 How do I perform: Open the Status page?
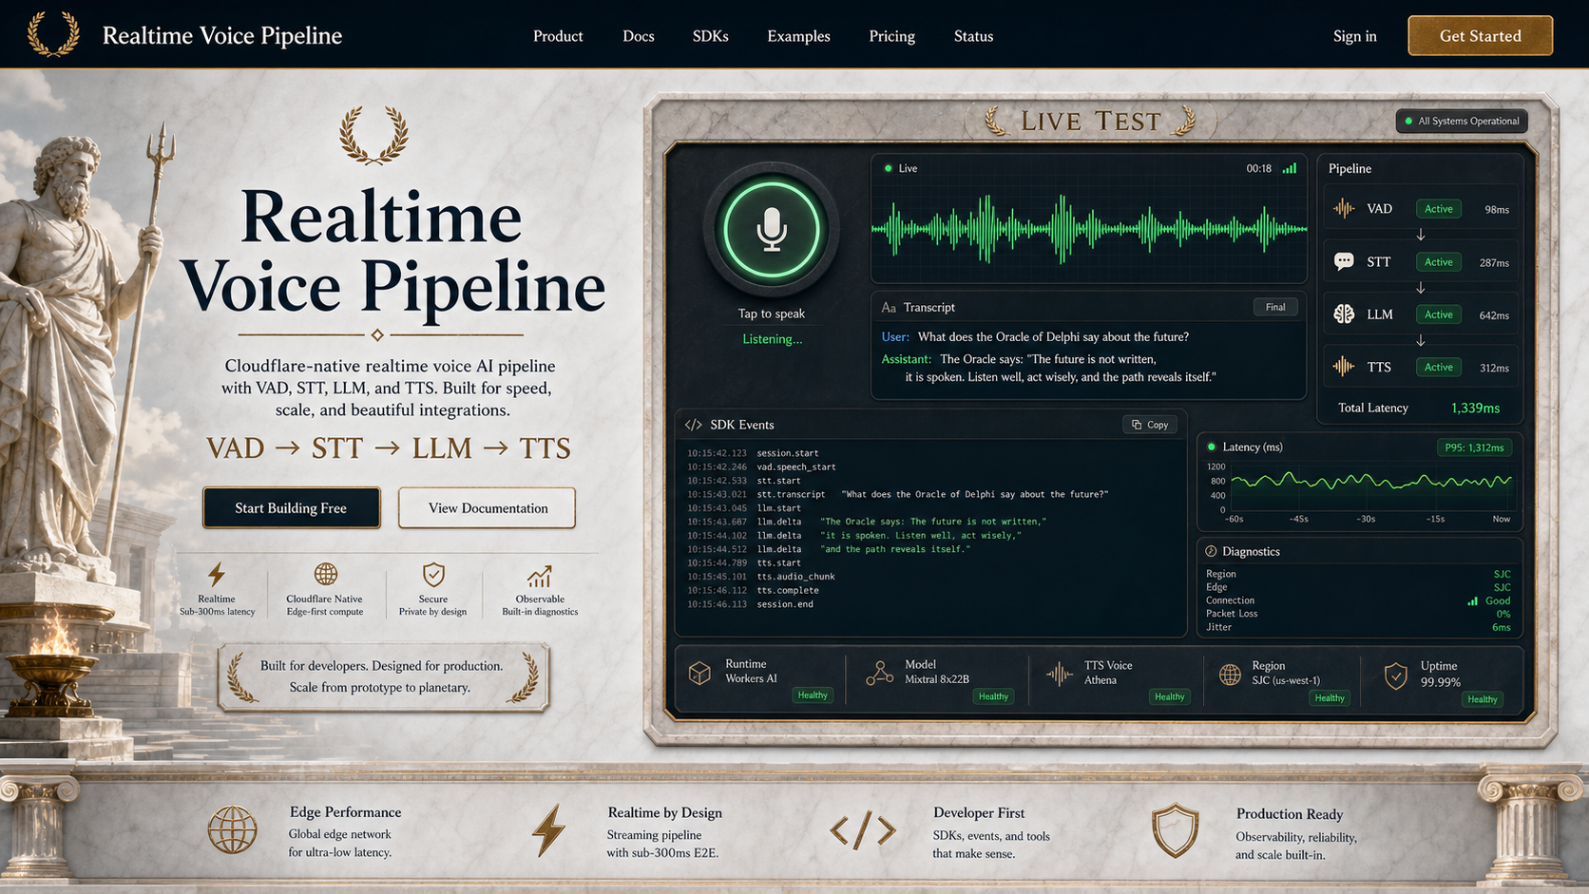(973, 36)
